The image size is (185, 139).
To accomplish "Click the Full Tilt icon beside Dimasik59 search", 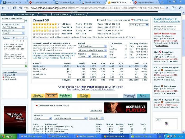I will click(x=3, y=75).
